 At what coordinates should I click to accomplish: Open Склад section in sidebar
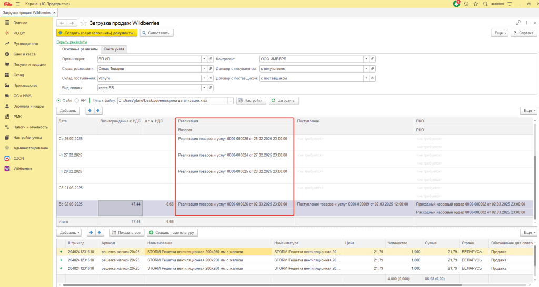[18, 75]
